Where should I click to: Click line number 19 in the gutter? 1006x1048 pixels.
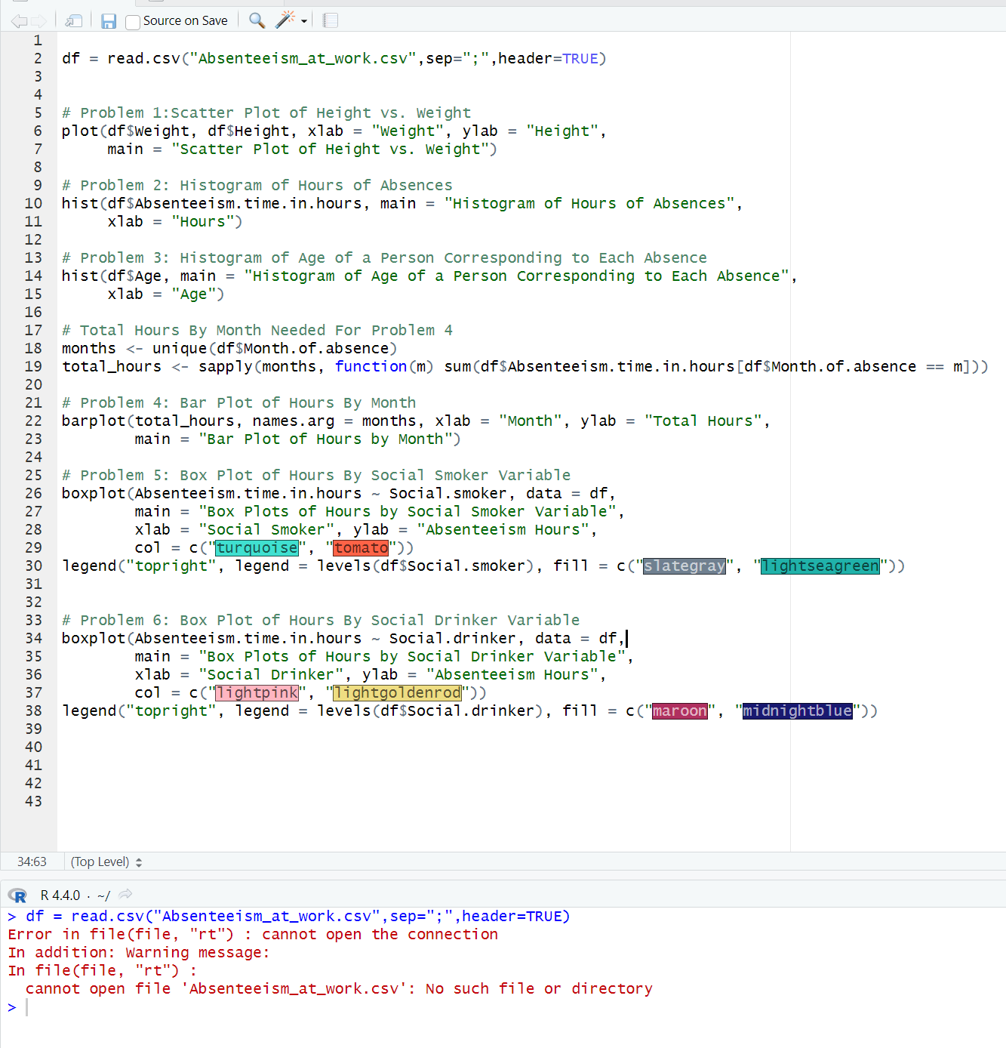[33, 366]
